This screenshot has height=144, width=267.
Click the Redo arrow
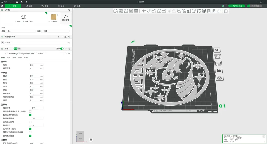point(26,2)
